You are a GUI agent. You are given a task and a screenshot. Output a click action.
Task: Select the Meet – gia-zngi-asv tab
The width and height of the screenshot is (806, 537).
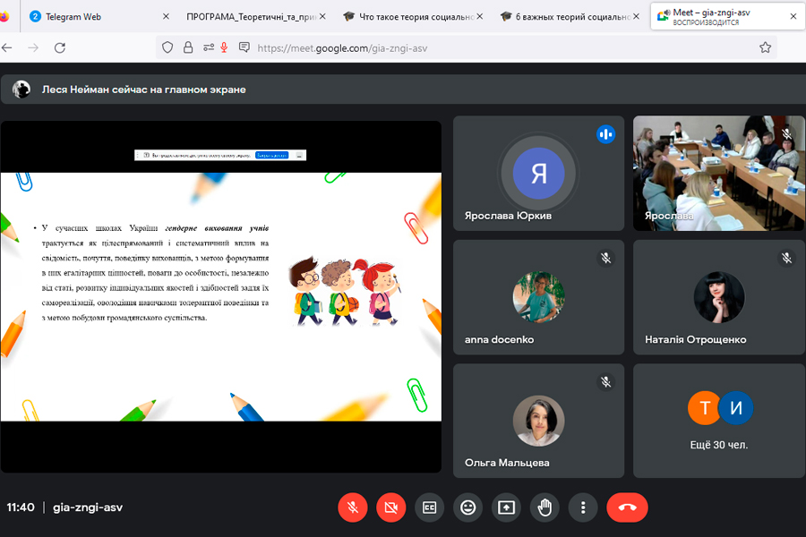[x=726, y=16]
